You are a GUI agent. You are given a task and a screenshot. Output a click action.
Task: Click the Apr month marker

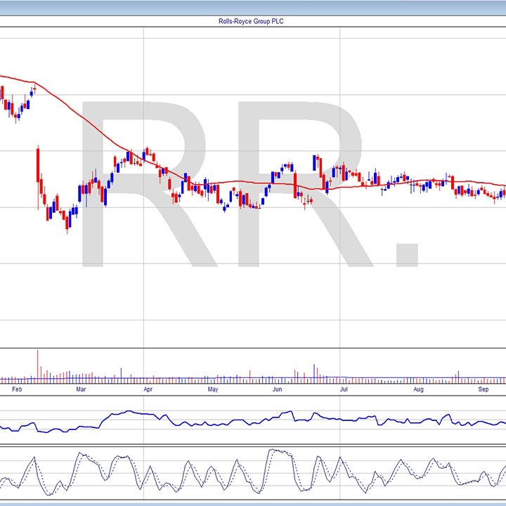pyautogui.click(x=148, y=389)
